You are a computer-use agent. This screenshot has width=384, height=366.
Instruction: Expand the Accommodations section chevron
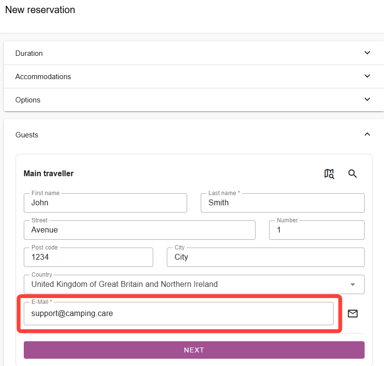click(x=367, y=76)
